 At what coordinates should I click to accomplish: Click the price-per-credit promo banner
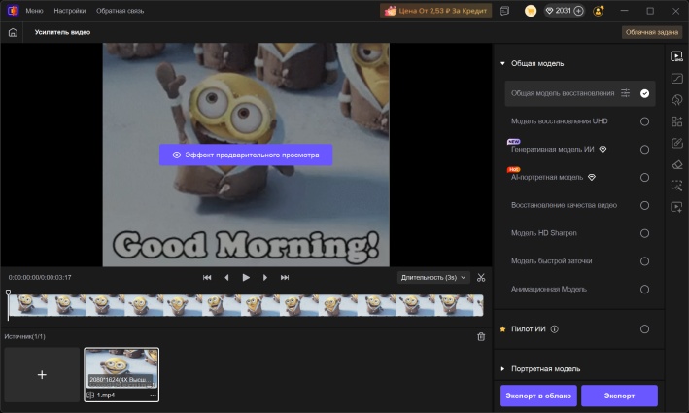click(x=435, y=11)
